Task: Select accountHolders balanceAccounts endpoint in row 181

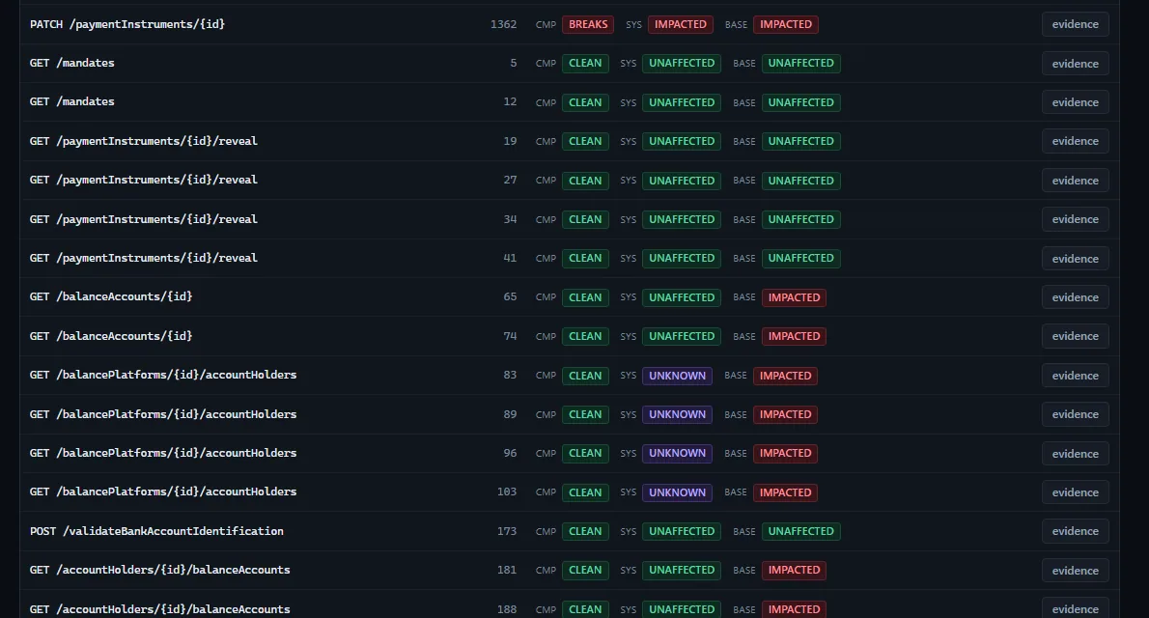Action: (159, 571)
